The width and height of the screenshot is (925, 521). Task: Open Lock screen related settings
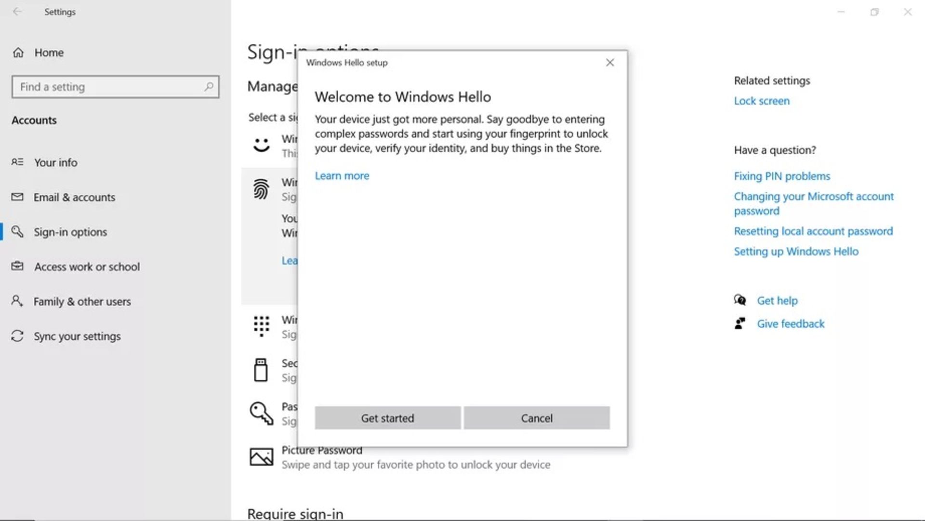click(x=761, y=100)
